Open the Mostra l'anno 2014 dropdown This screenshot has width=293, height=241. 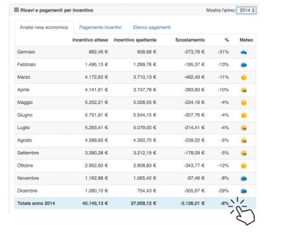246,10
